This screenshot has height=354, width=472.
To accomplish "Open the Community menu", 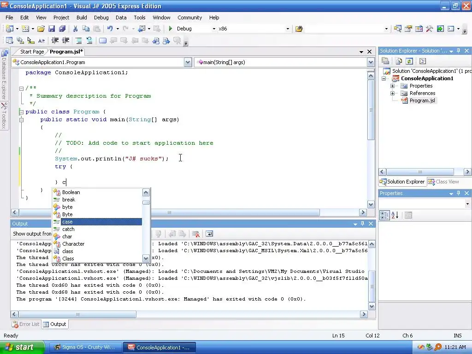I will tap(189, 18).
